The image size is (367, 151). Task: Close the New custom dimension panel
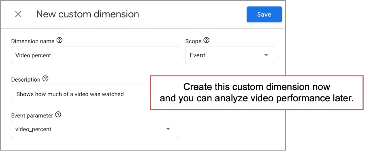pos(18,14)
